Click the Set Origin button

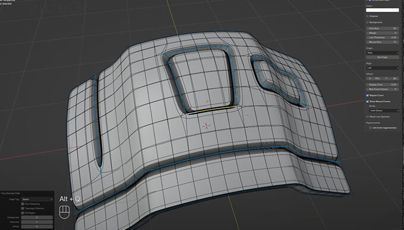coord(383,57)
